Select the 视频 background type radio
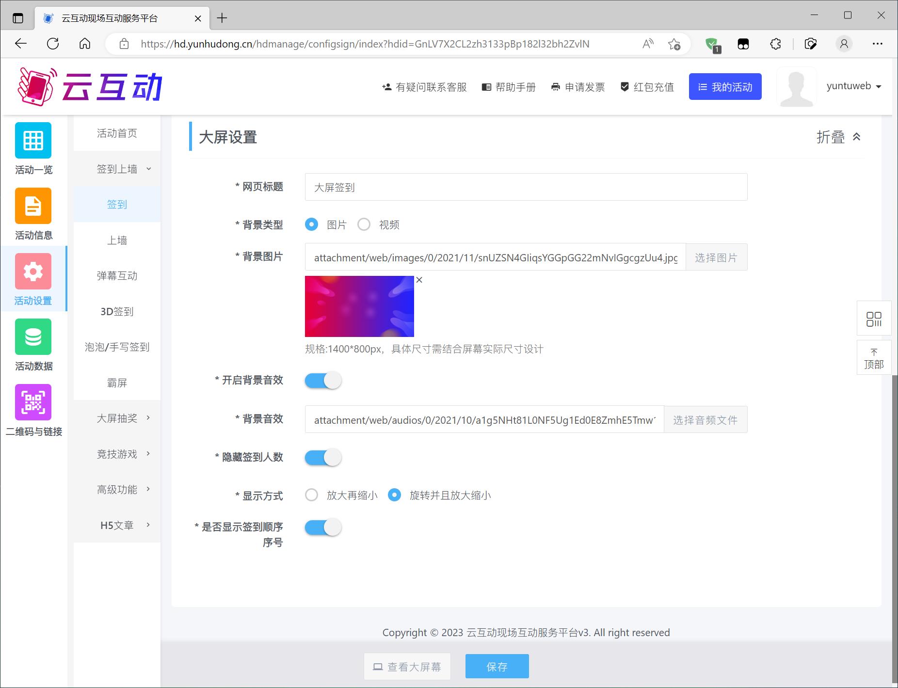 point(364,224)
